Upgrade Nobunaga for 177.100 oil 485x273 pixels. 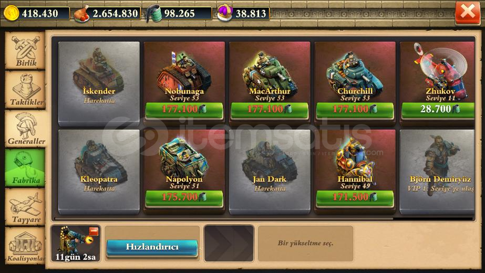(x=184, y=110)
